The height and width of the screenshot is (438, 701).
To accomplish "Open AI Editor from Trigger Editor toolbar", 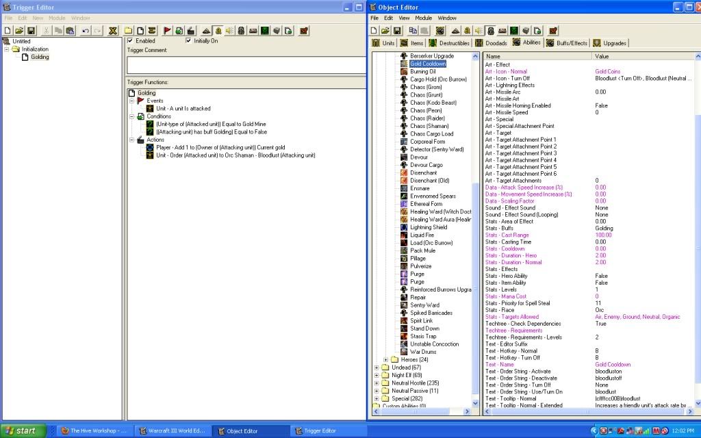I will coord(265,30).
